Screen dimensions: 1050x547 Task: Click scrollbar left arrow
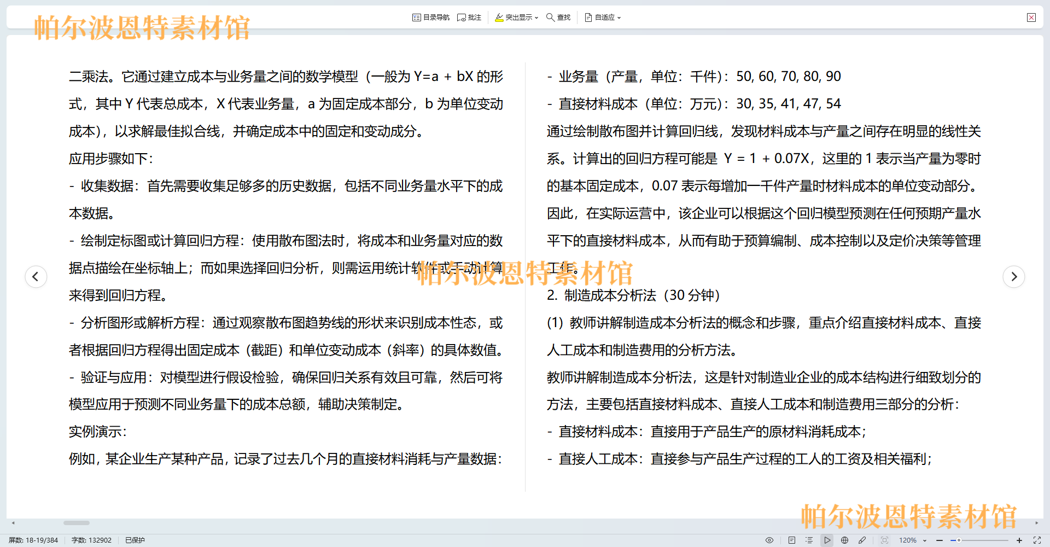tap(13, 523)
